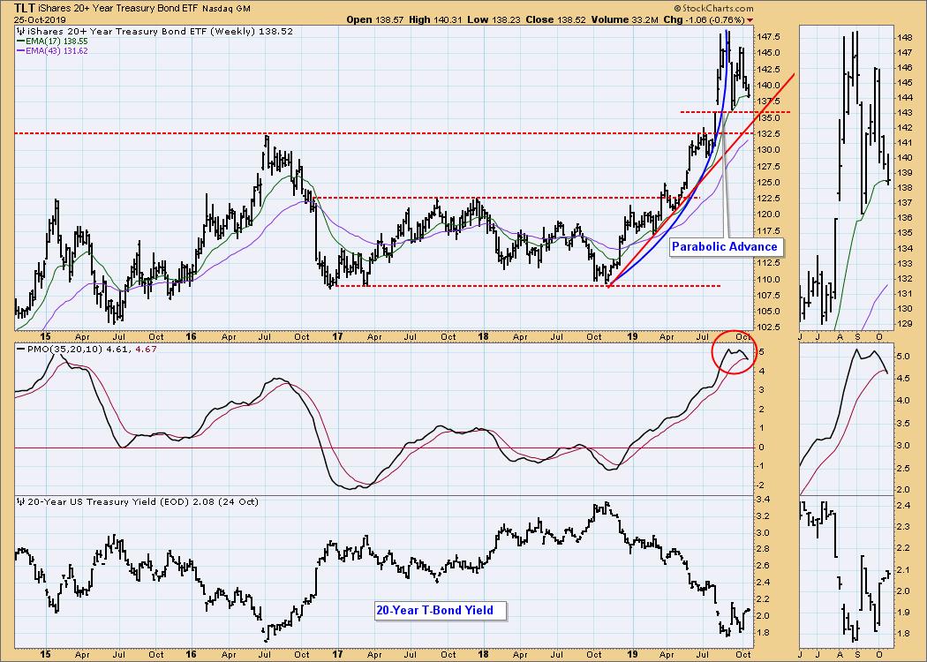Click the Chg -1.06 (-0.76%) value
The image size is (927, 662).
(x=705, y=19)
